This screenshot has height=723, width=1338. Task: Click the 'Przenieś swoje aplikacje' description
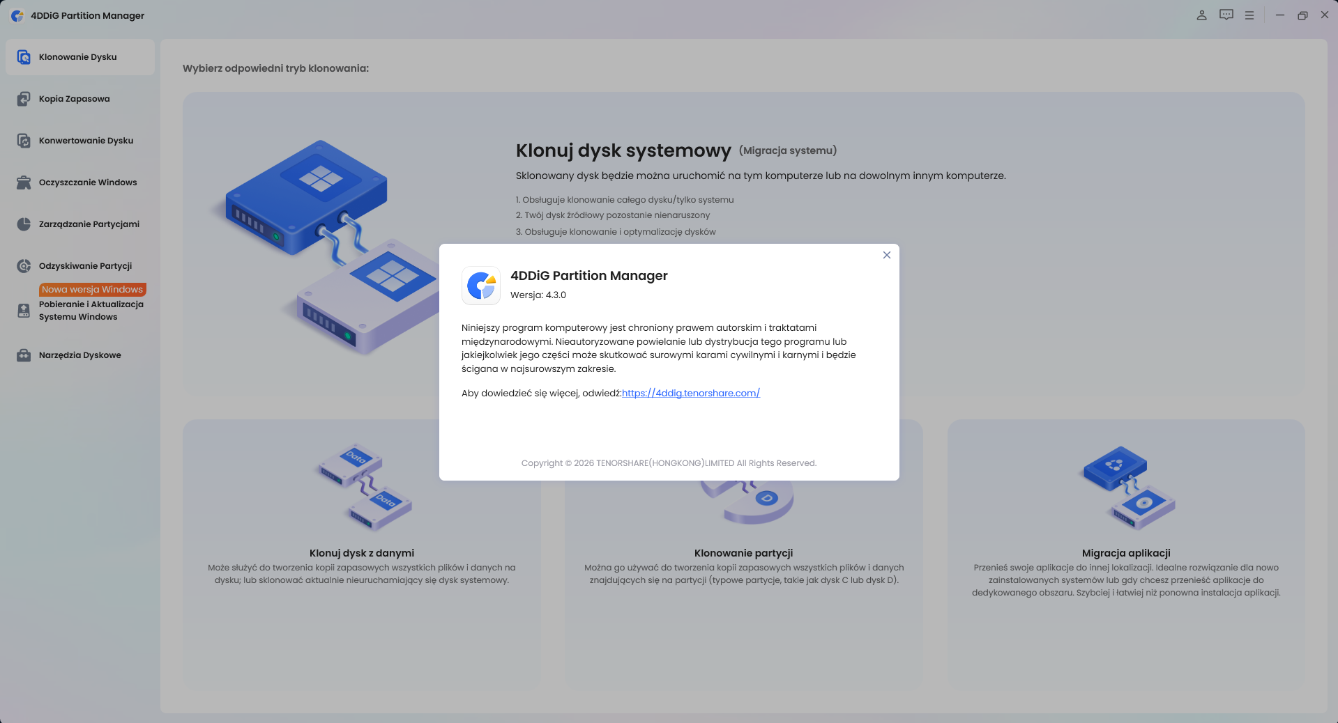[x=1126, y=580]
